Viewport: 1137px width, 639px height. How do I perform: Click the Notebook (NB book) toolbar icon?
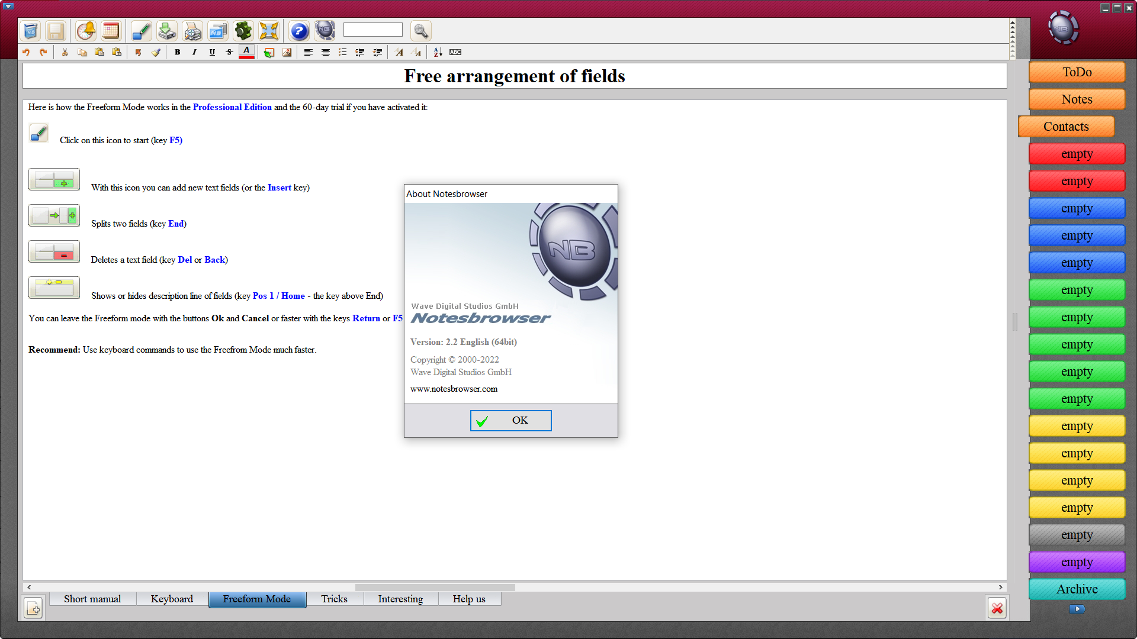pos(31,31)
